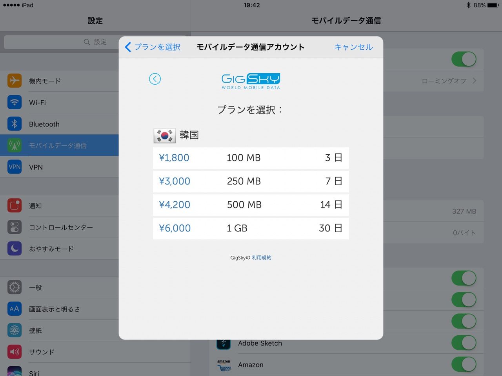Tap the search magnifier icon in settings
Viewport: 502px width, 376px height.
point(87,42)
